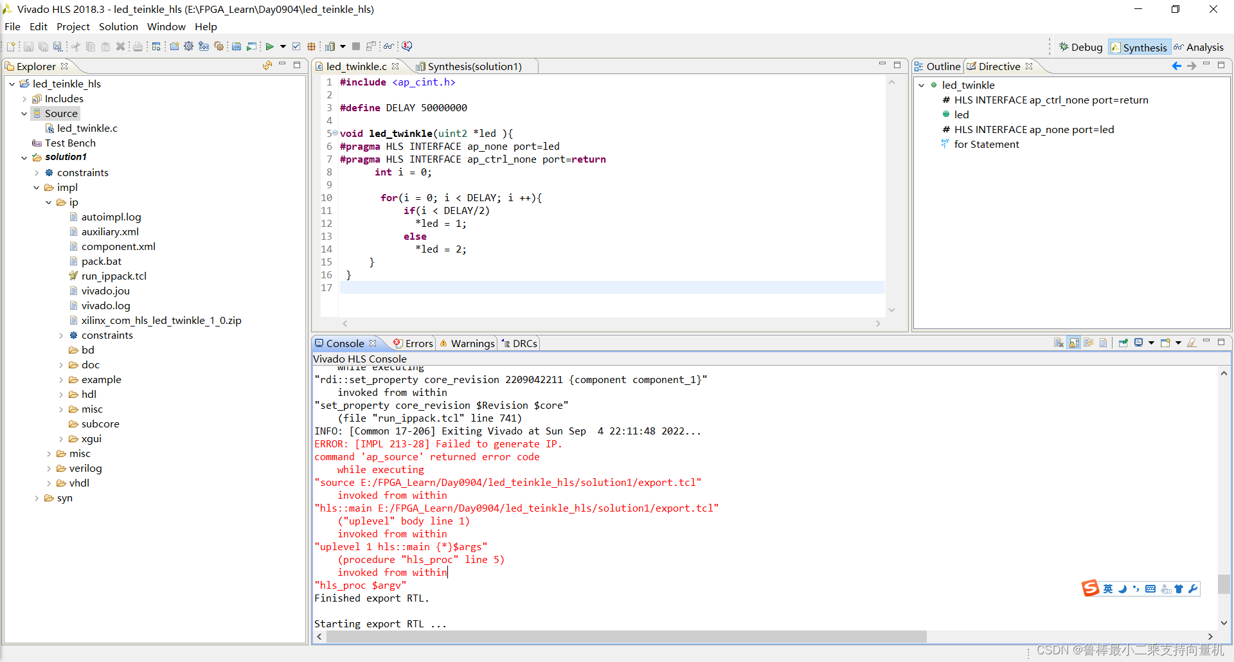This screenshot has width=1234, height=662.
Task: Click the Export RTL package icon
Action: (311, 46)
